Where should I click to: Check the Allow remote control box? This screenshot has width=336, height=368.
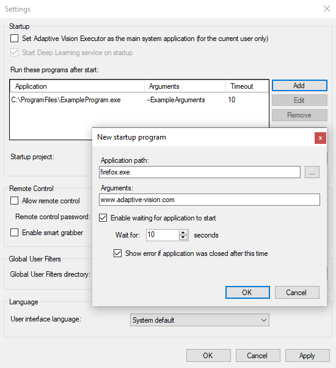pos(14,201)
